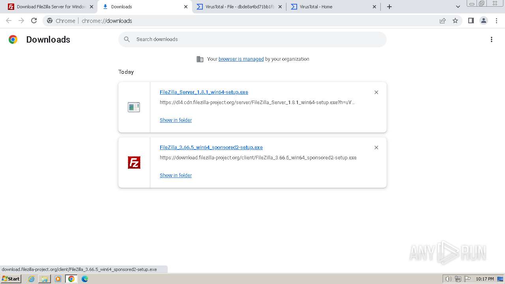Go back using the browser back arrow
Image resolution: width=505 pixels, height=284 pixels.
point(9,21)
